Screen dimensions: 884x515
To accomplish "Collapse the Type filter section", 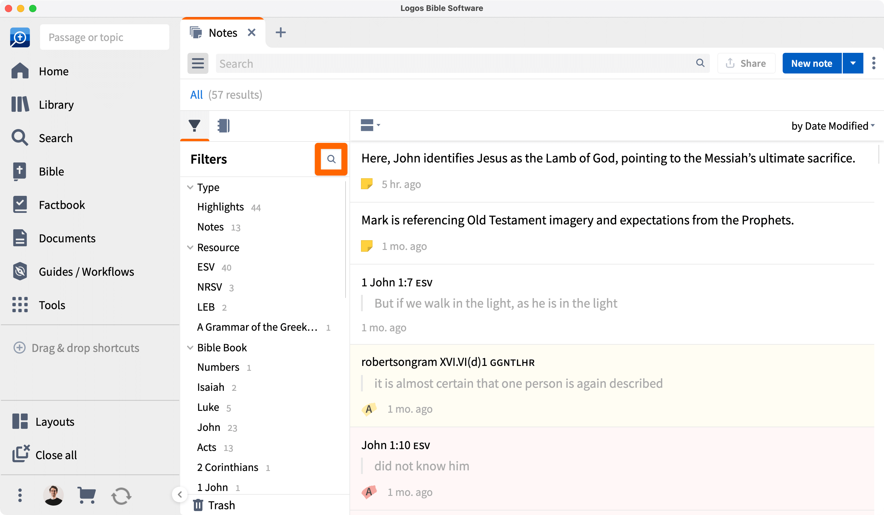I will pos(190,187).
